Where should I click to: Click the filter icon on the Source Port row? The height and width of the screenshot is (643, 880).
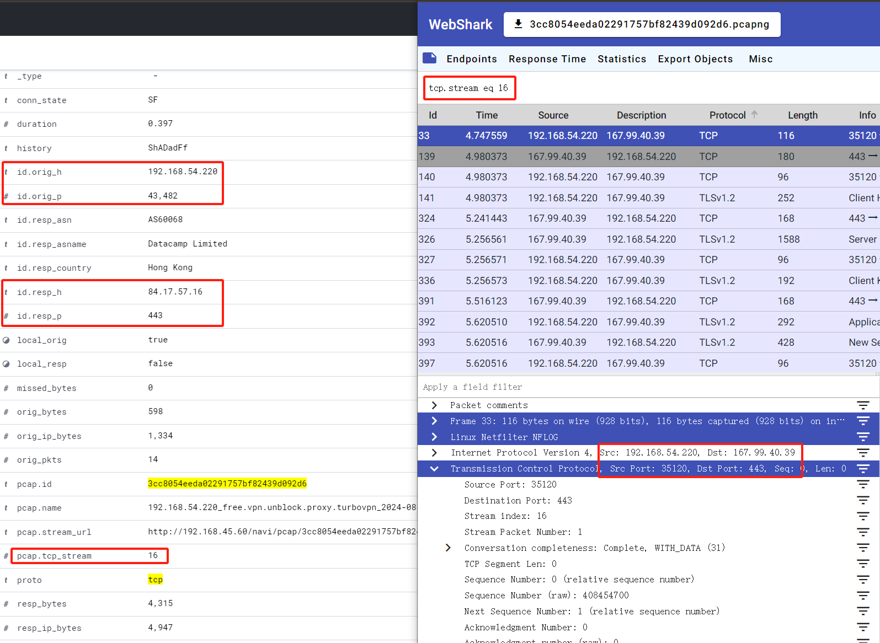[x=863, y=485]
